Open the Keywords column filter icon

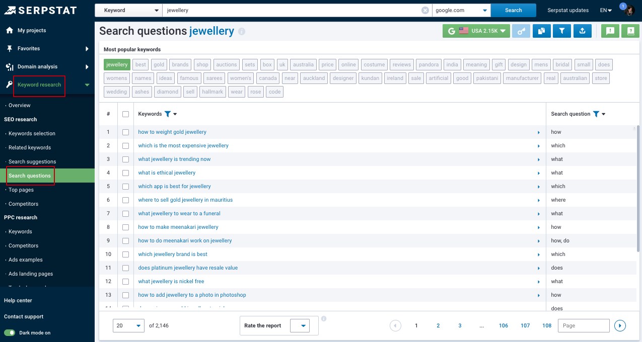(x=166, y=114)
